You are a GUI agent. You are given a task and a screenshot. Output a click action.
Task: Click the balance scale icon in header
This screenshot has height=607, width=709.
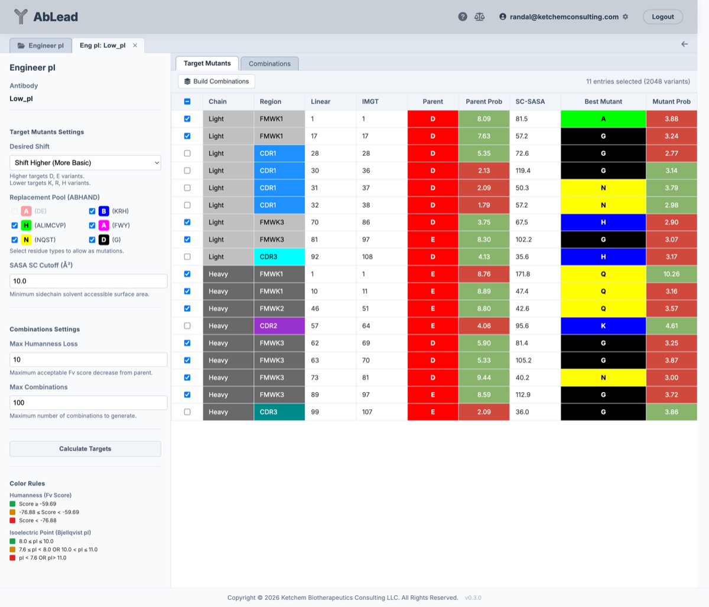tap(479, 17)
